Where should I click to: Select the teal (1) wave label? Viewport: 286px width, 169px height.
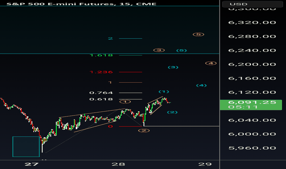pos(164,92)
